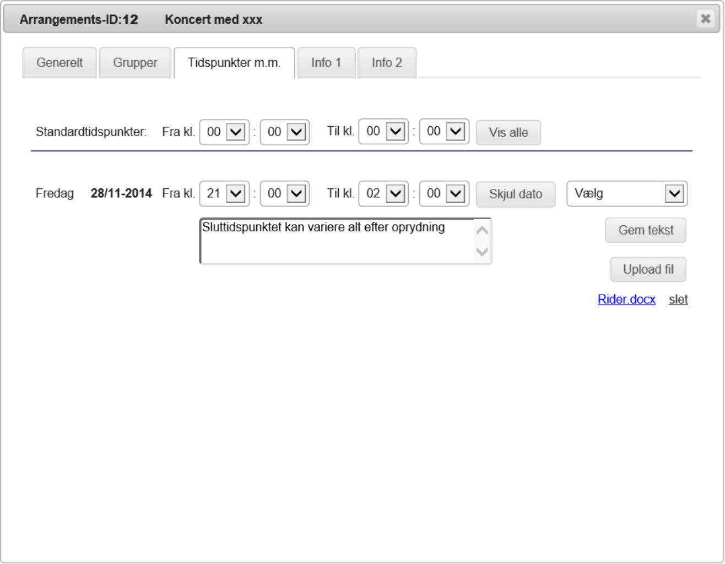Open Standardtidspunkter Fra kl. hour dropdown
The width and height of the screenshot is (725, 564).
[224, 132]
